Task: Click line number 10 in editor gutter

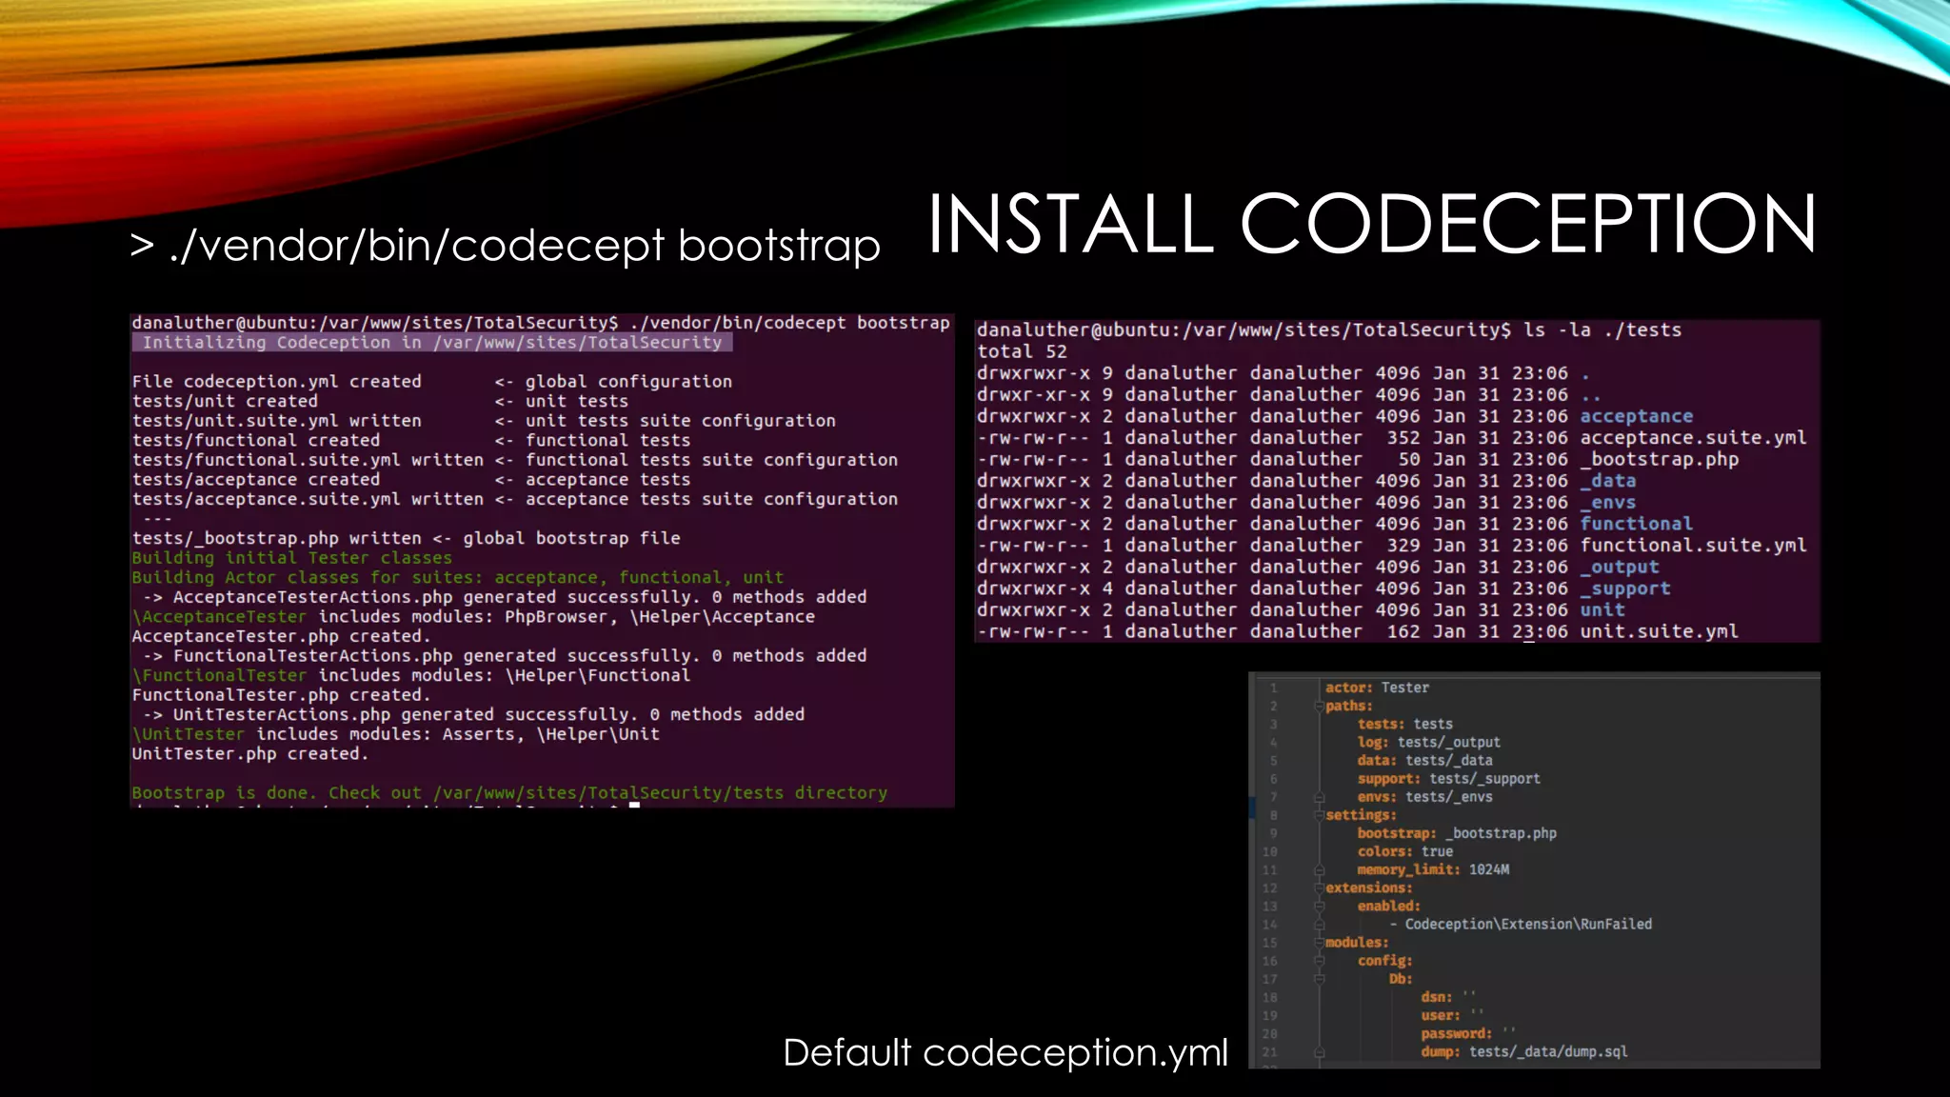Action: [x=1269, y=852]
